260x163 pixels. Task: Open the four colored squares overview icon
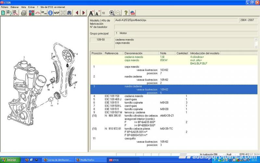pyautogui.click(x=31, y=13)
